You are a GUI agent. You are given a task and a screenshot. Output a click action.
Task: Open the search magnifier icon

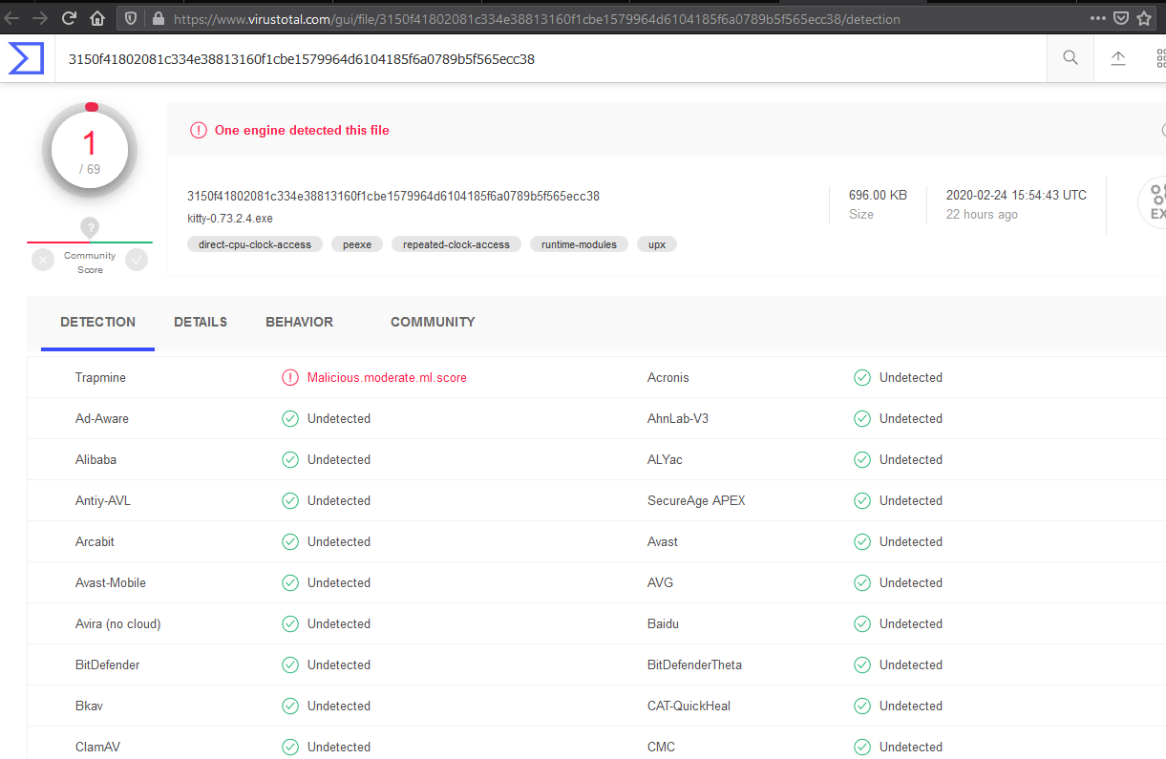(x=1070, y=57)
